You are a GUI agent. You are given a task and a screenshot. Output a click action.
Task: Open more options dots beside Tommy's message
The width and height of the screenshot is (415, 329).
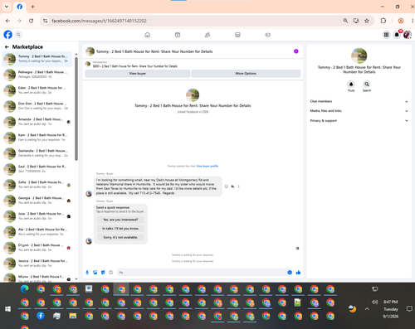tap(239, 186)
